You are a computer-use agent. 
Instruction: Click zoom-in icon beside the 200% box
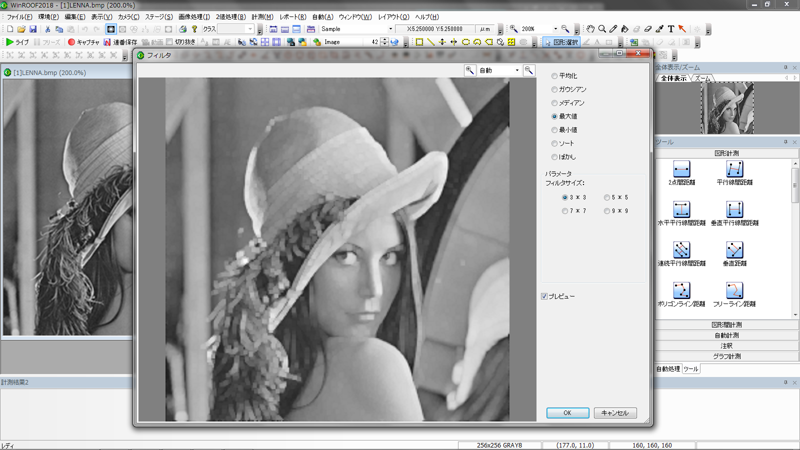point(513,29)
